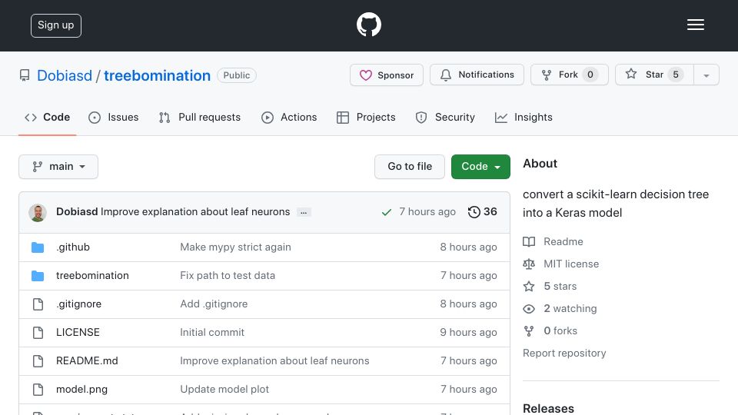Click the README.md file icon
This screenshot has width=738, height=415.
tap(38, 361)
